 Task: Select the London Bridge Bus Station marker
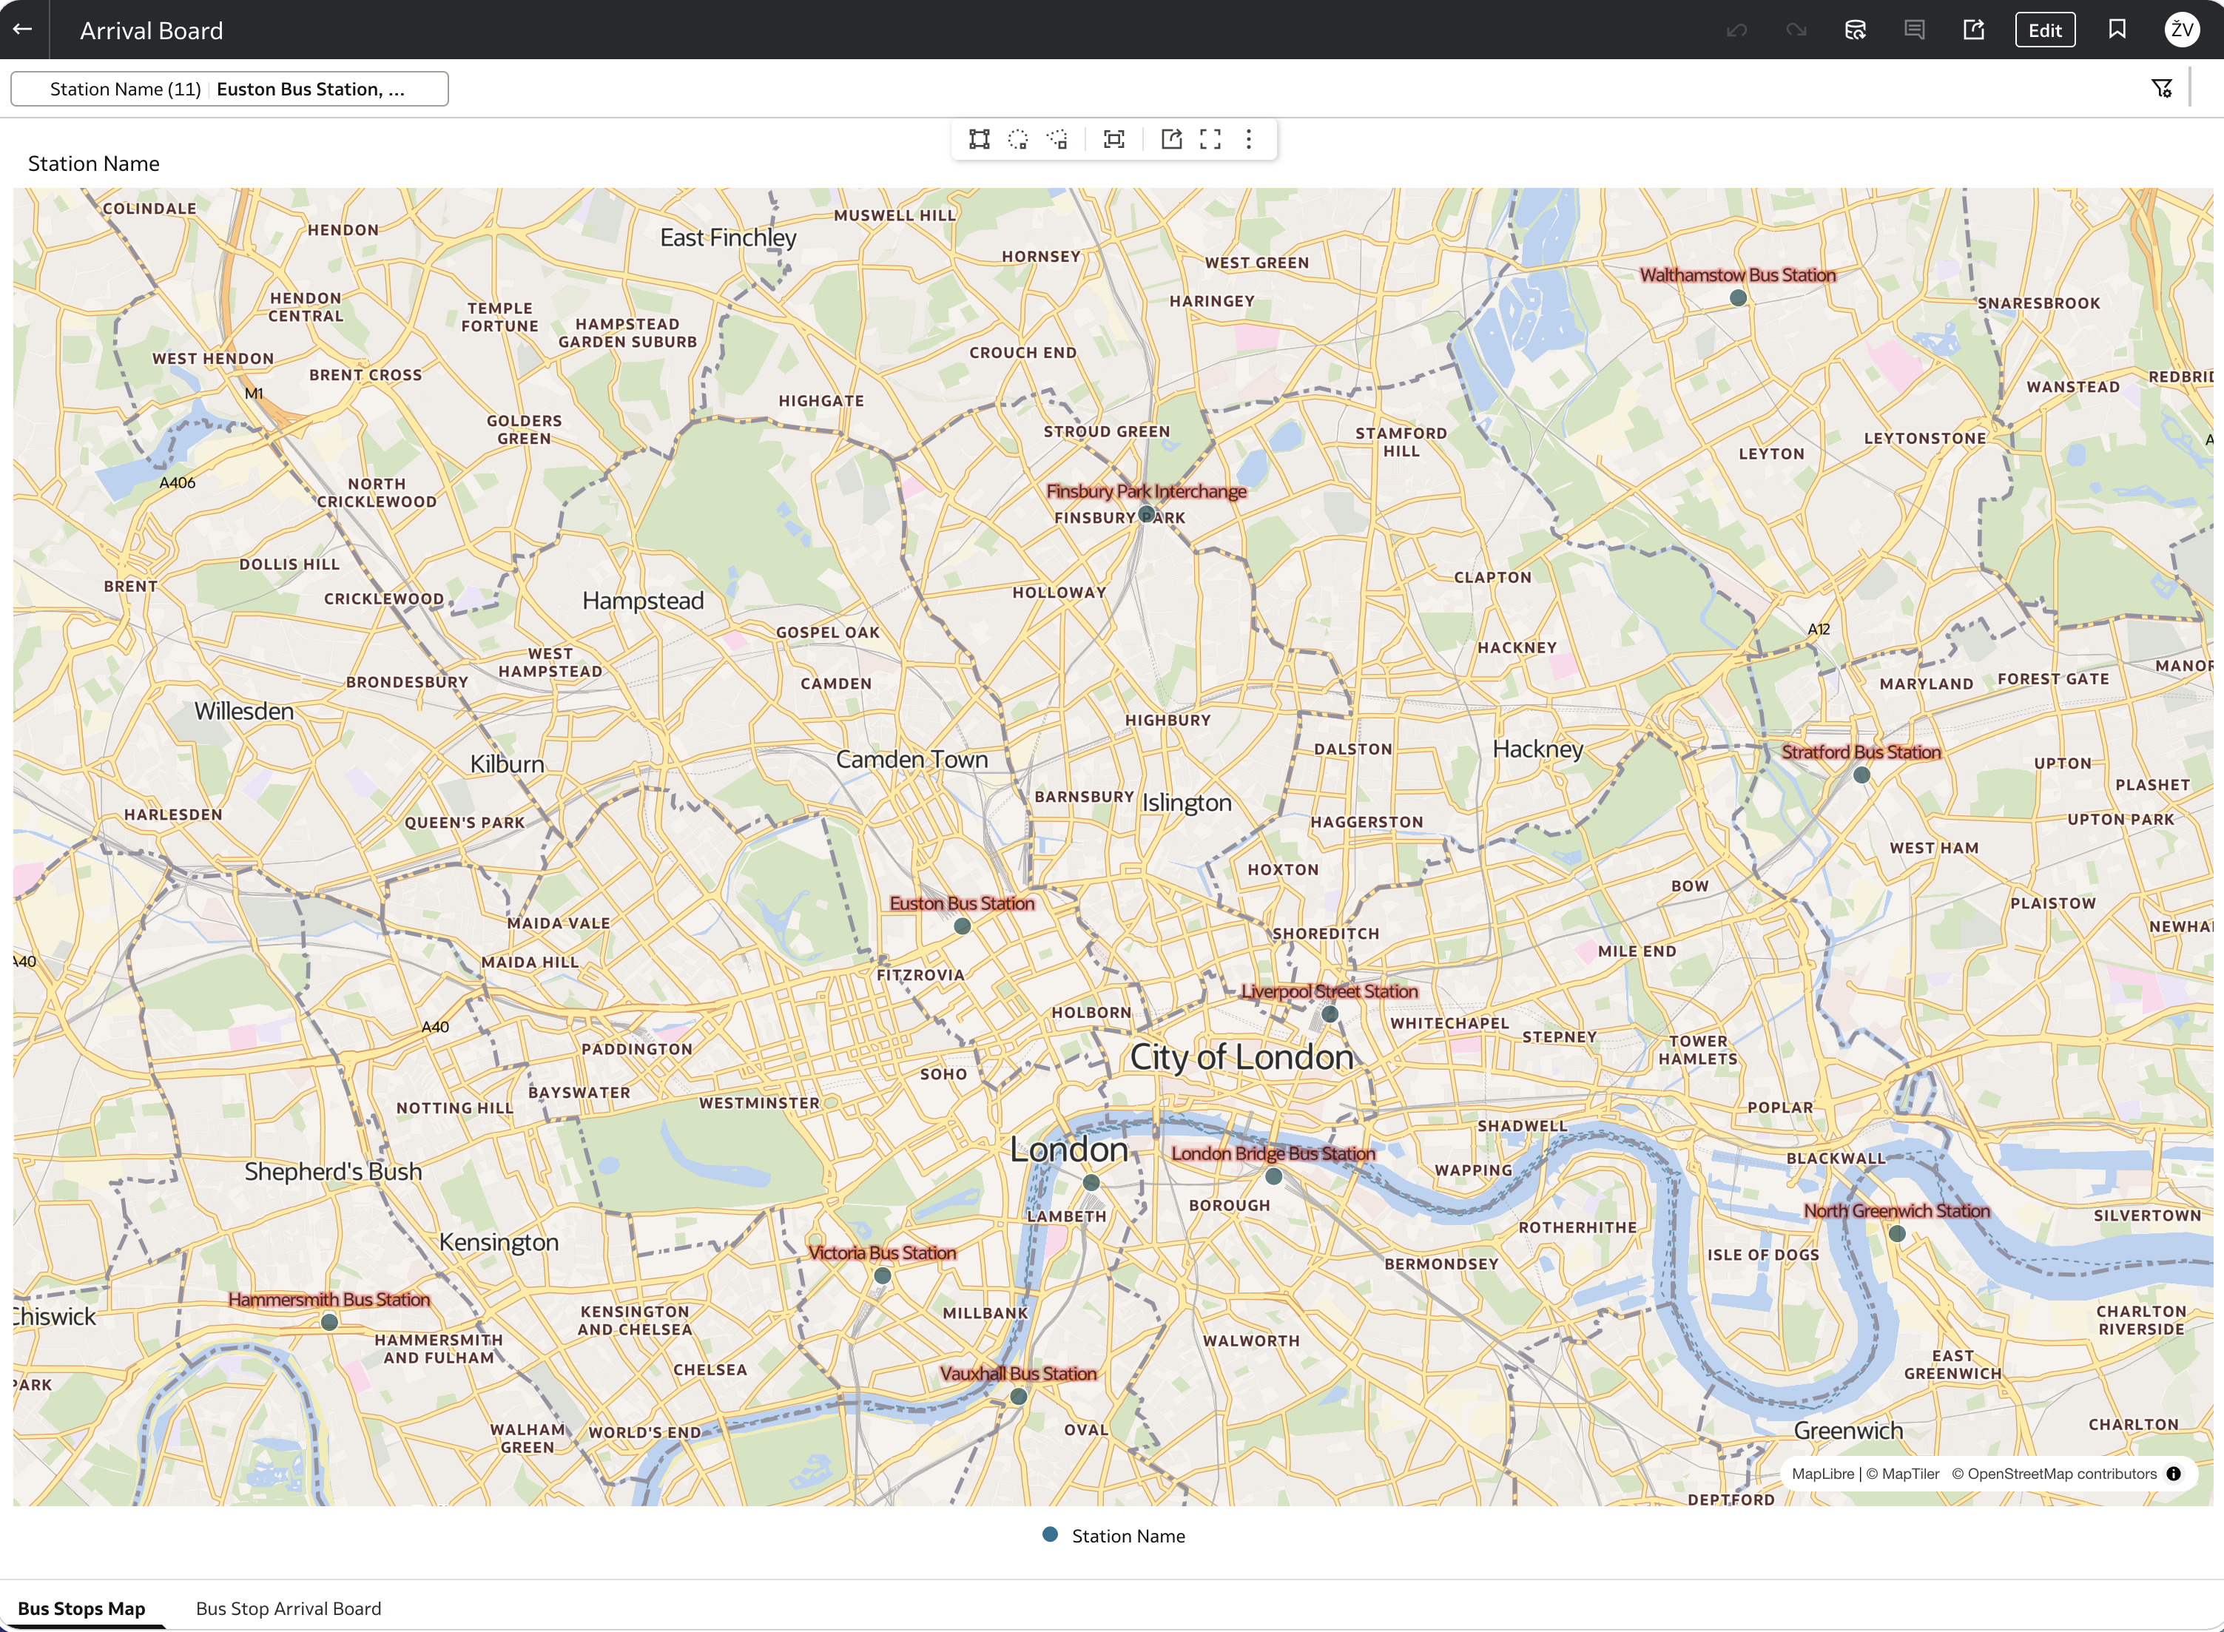[1273, 1176]
